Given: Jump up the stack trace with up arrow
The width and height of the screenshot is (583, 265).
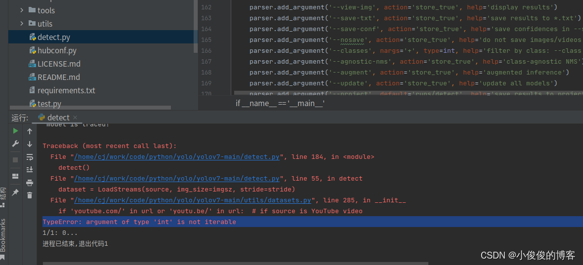Looking at the screenshot, I should [x=30, y=131].
